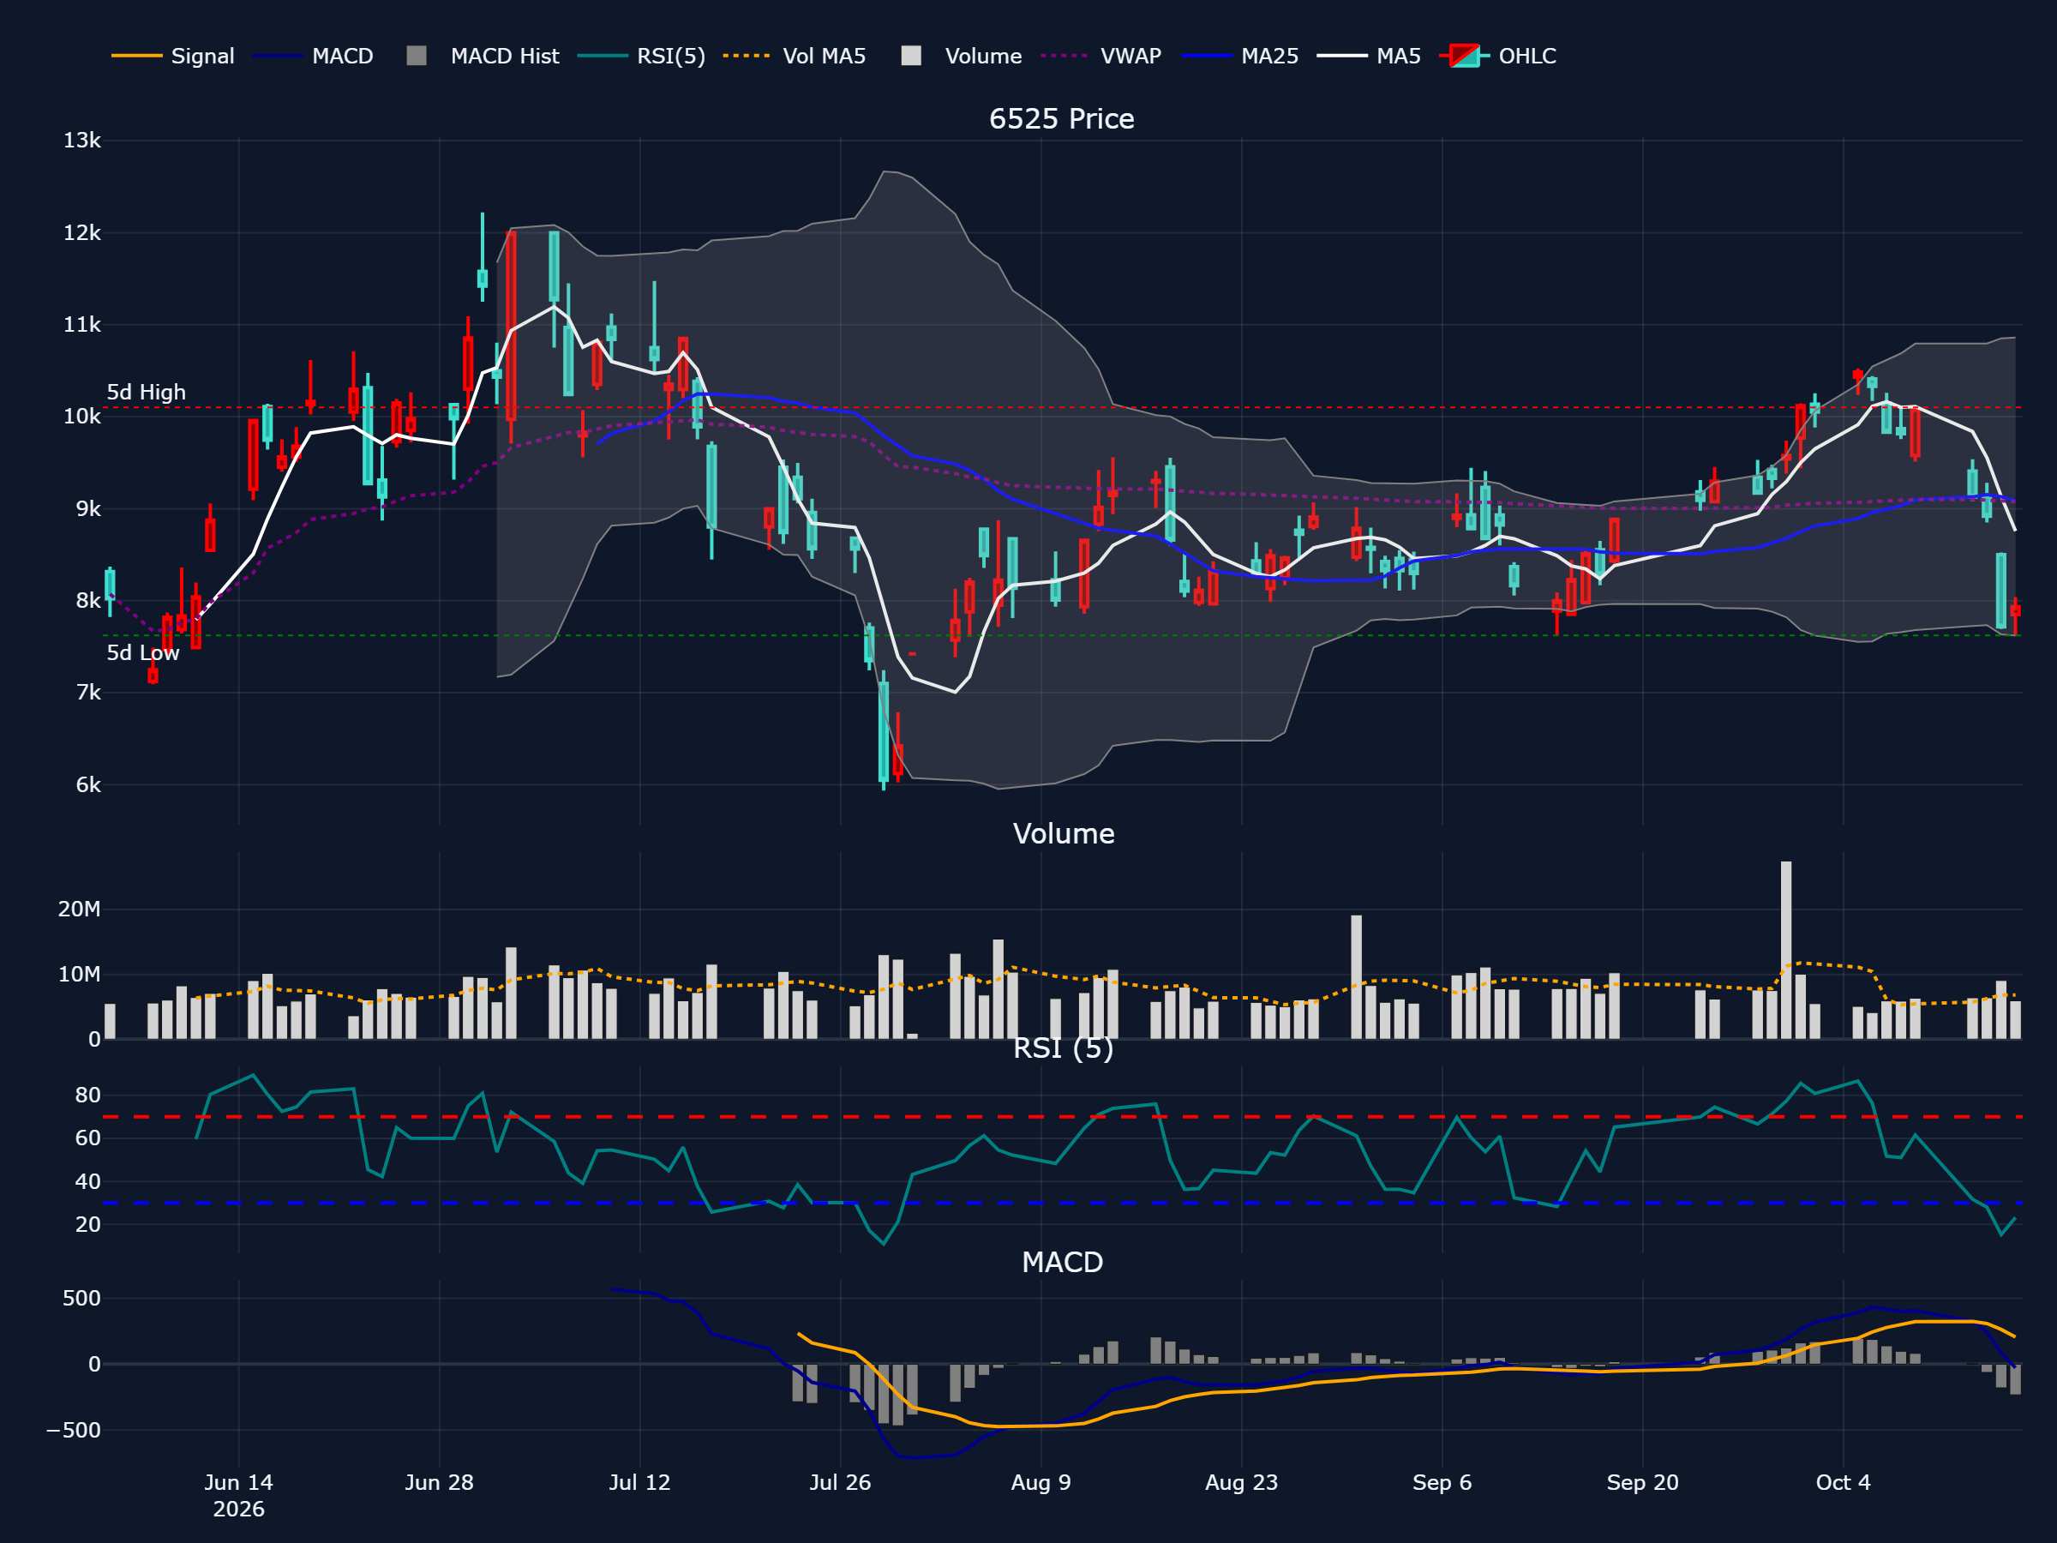
Task: Click the '10M' volume axis label
Action: [79, 975]
